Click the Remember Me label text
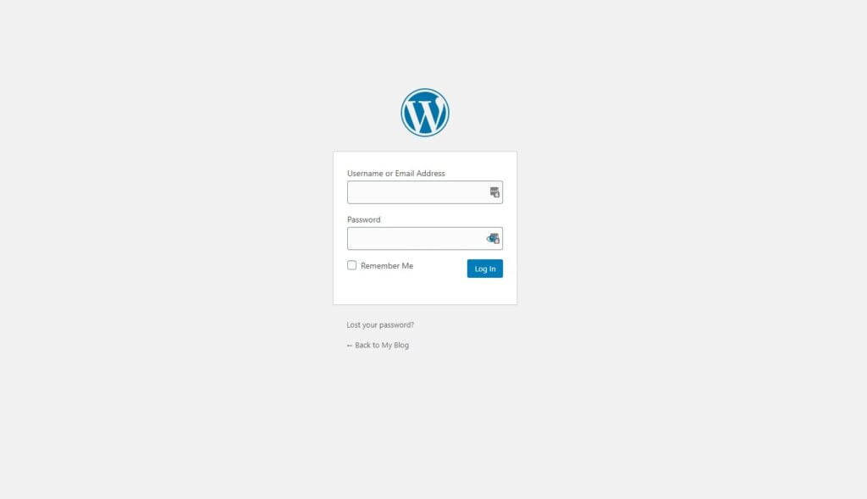Viewport: 867px width, 499px height. (386, 265)
